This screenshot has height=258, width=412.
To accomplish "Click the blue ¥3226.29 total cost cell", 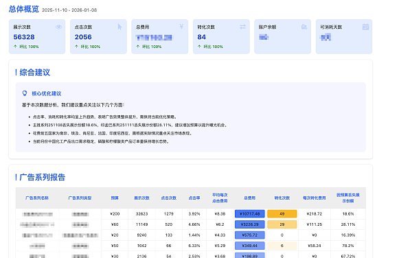I will click(250, 224).
